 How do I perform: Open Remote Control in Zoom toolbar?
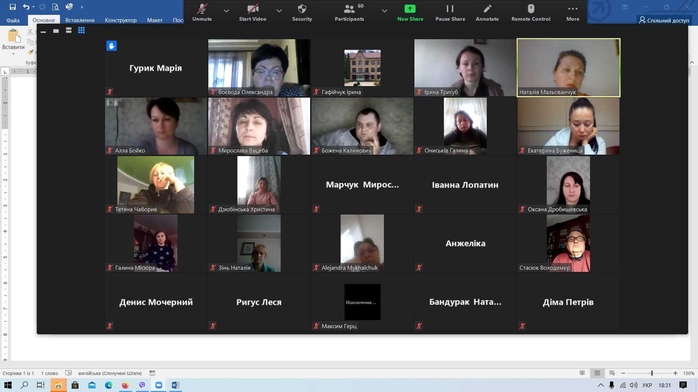coord(530,12)
